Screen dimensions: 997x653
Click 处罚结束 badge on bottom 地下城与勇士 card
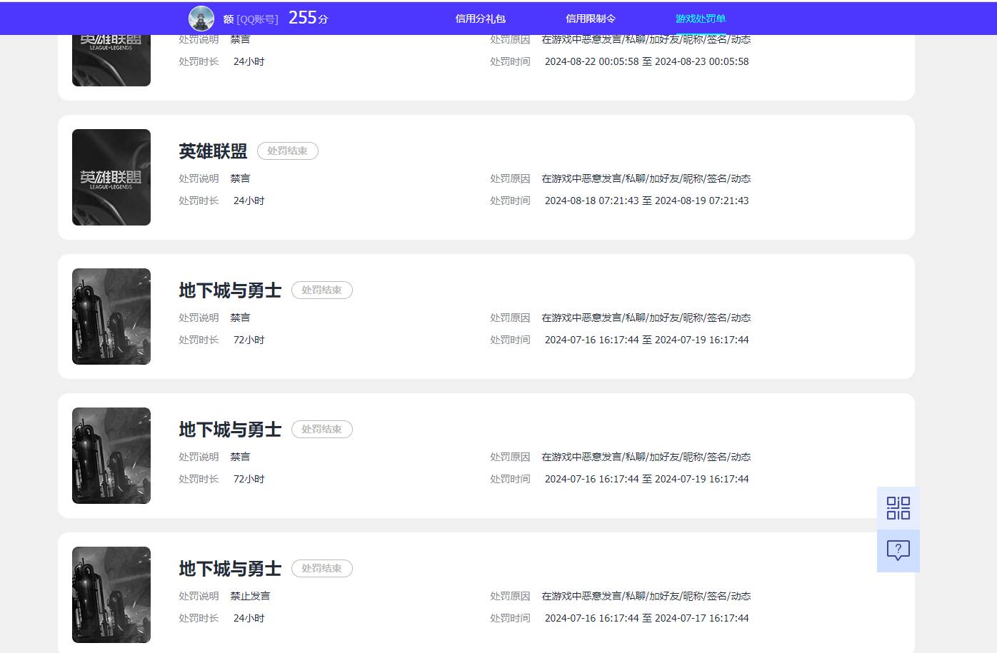322,568
